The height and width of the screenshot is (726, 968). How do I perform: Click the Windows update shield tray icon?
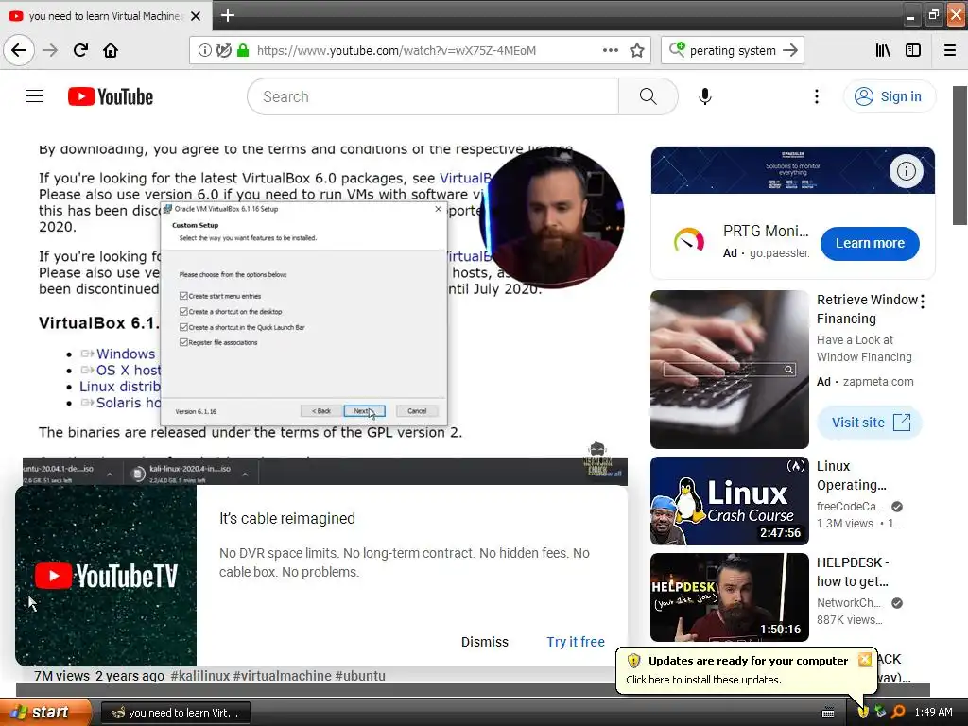[x=863, y=712]
